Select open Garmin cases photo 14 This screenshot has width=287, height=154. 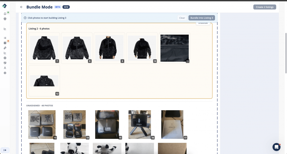coord(75,125)
